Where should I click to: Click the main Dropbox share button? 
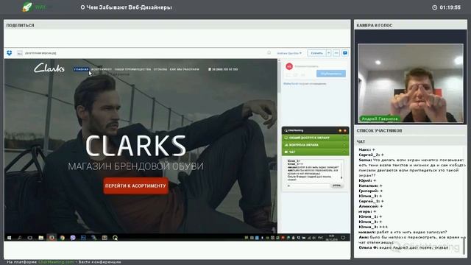click(x=316, y=53)
